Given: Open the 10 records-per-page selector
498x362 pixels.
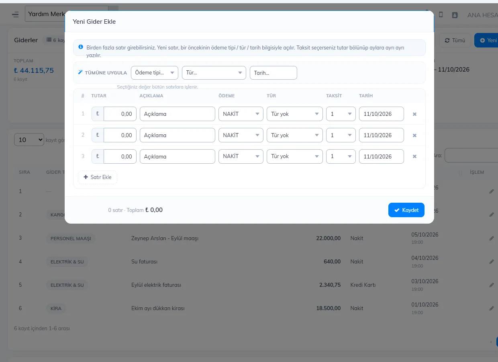Looking at the screenshot, I should [29, 140].
